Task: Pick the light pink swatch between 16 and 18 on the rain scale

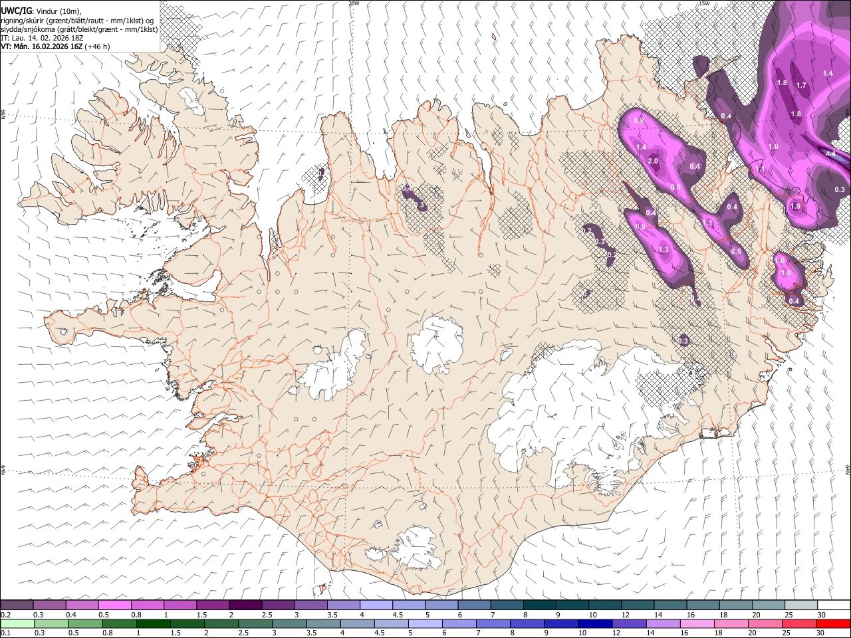Action: (697, 623)
